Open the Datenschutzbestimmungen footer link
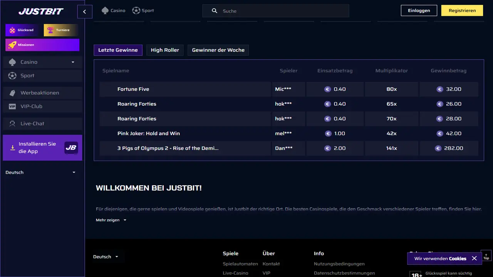The height and width of the screenshot is (277, 493). tap(344, 273)
